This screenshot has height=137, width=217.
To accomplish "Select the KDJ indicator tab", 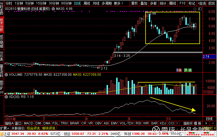I will (x=163, y=123).
